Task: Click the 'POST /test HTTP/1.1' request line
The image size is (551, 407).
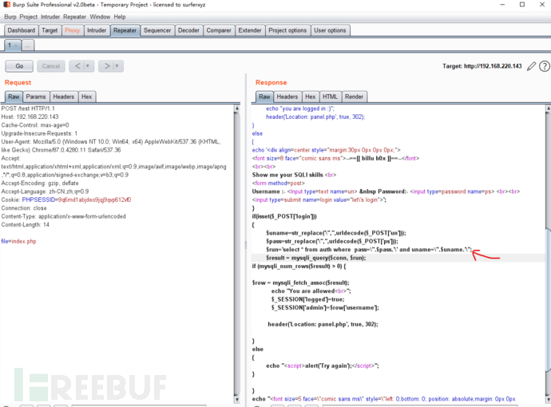Action: (x=28, y=109)
